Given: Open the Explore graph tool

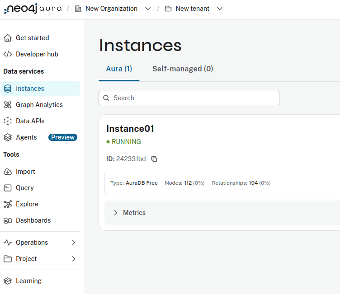Looking at the screenshot, I should (x=27, y=204).
